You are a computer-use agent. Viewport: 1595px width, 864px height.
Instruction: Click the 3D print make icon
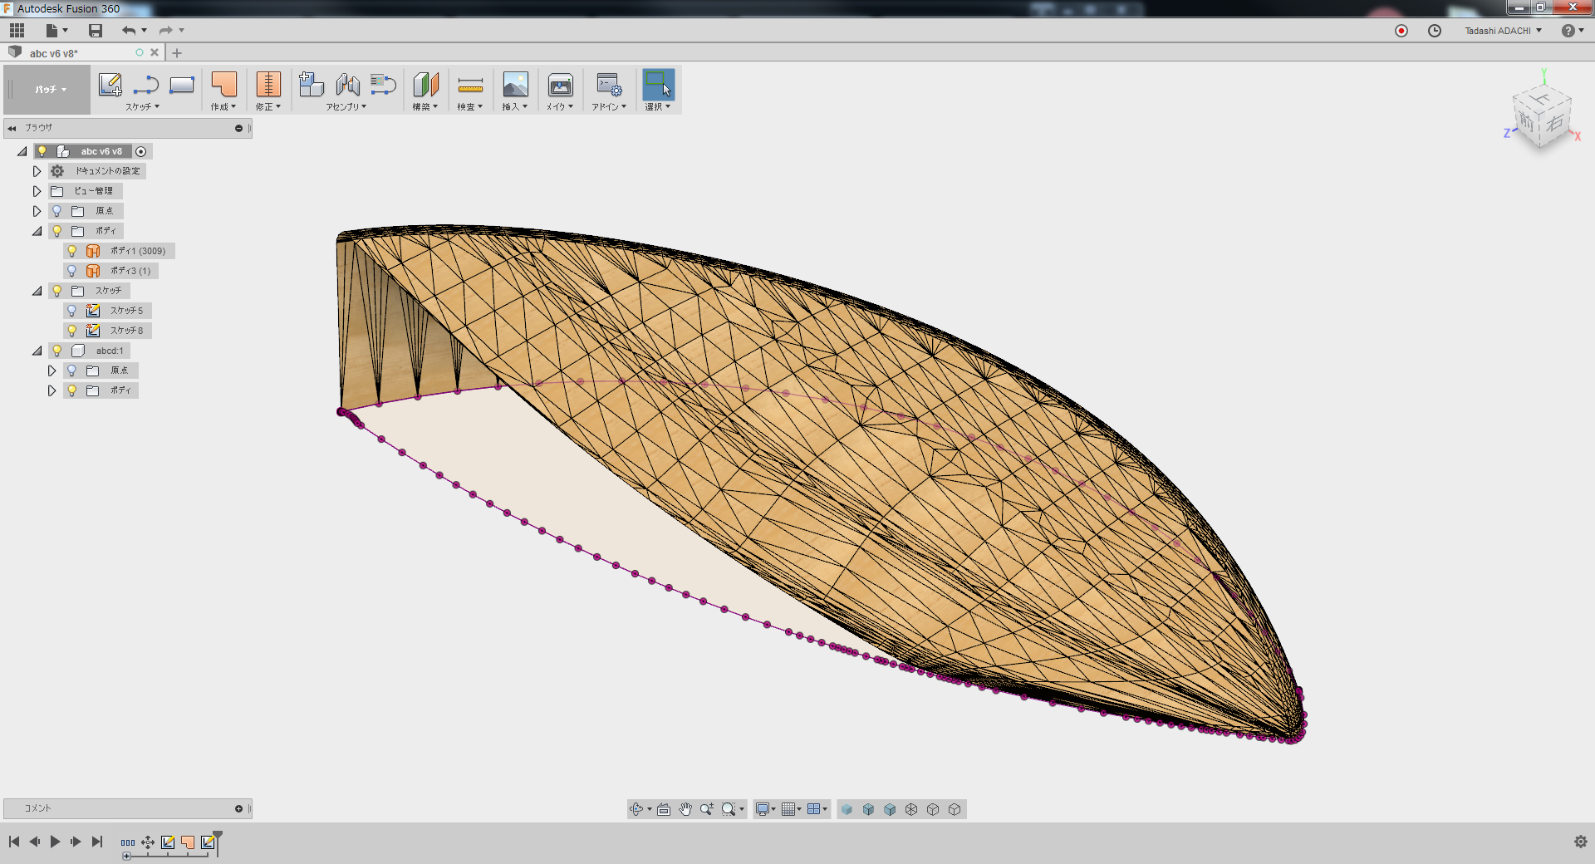pos(560,85)
